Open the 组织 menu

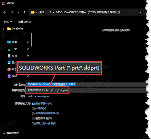[8, 22]
